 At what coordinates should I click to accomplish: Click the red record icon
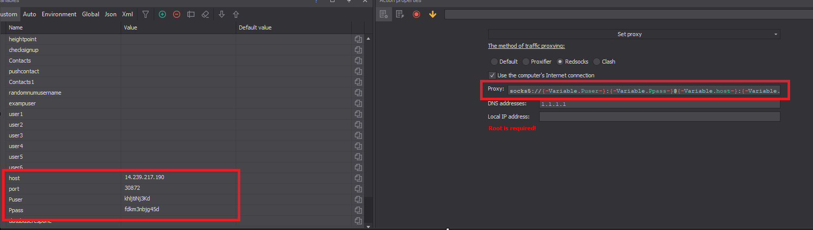(x=416, y=14)
